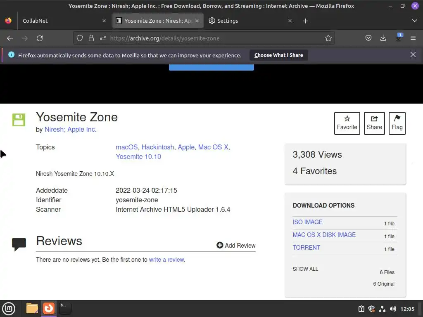
Task: Save page to Pocket
Action: click(368, 38)
